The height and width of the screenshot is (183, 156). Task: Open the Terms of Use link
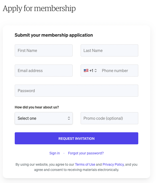85,164
